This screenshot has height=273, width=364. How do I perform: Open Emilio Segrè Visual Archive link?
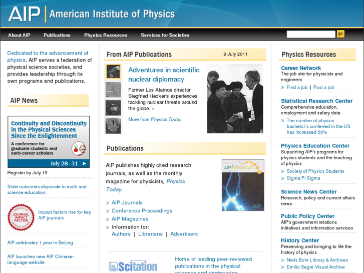click(x=315, y=267)
